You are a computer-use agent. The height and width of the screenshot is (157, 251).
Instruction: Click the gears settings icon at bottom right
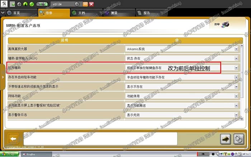(237, 139)
